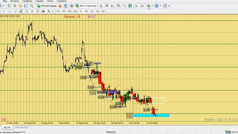The height and width of the screenshot is (134, 238).
Task: Open the Navigator favorites folder icon
Action: [20, 6]
